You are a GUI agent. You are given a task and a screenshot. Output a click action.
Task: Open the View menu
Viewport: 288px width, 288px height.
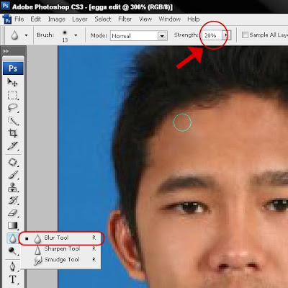pyautogui.click(x=145, y=19)
